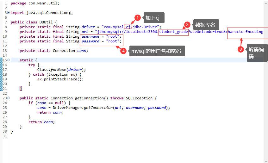The image size is (268, 163).
Task: Click "characterEncoding" in the url string
Action: point(244,32)
